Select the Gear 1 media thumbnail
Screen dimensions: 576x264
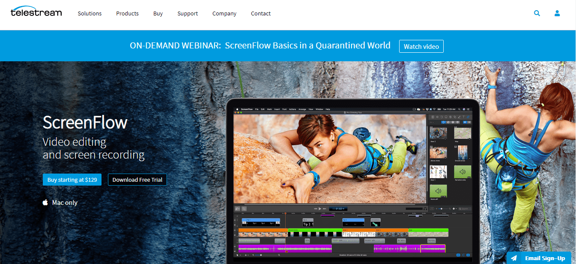tap(438, 172)
